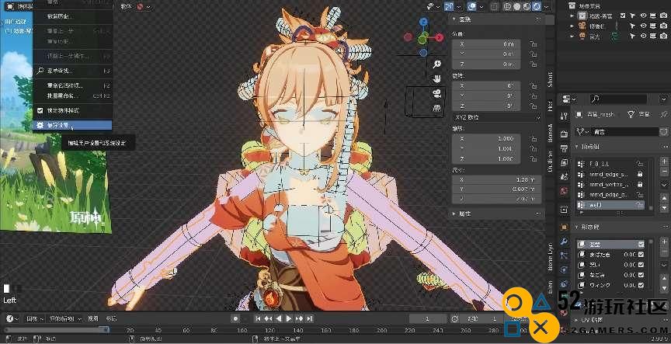Image resolution: width=671 pixels, height=344 pixels.
Task: Toggle first outliner collection exclude checkbox
Action: pos(623,16)
